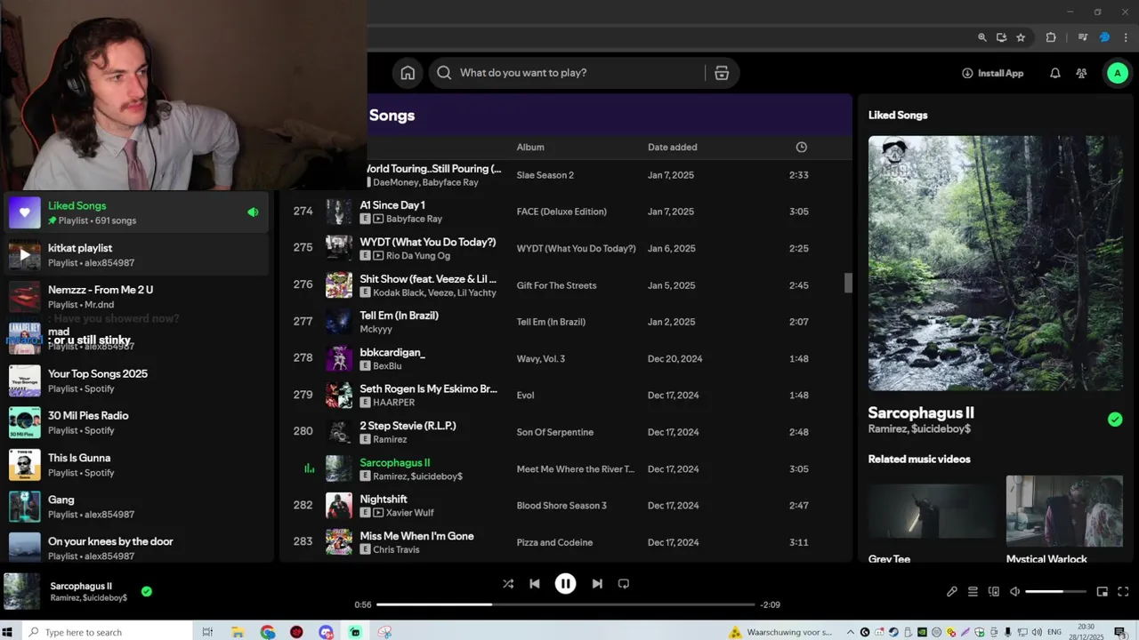
Task: Sort by the Date added column header
Action: (x=673, y=147)
